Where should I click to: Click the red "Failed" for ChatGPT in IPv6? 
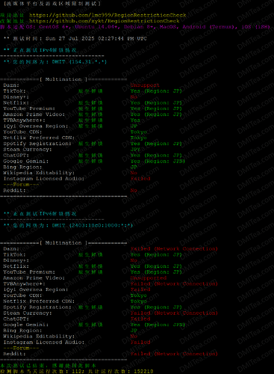[x=140, y=319]
